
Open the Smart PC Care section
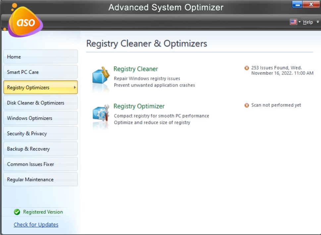(40, 72)
